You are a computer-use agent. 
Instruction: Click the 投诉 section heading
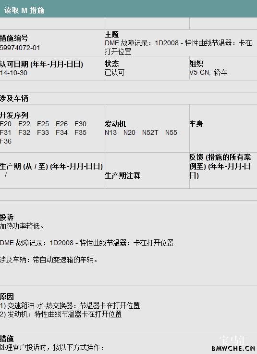[x=7, y=217]
